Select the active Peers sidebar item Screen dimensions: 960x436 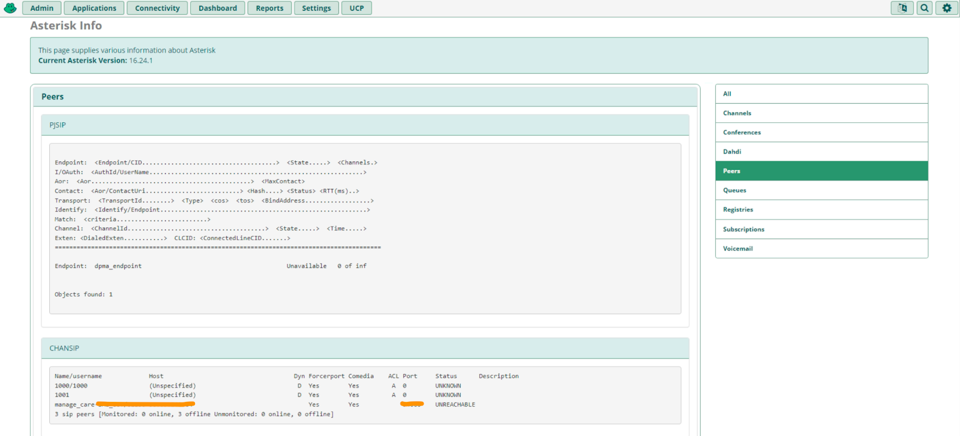coord(821,171)
